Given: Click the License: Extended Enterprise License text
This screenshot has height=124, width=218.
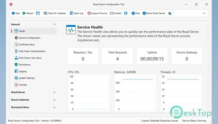Looking at the screenshot, I should tap(159, 121).
